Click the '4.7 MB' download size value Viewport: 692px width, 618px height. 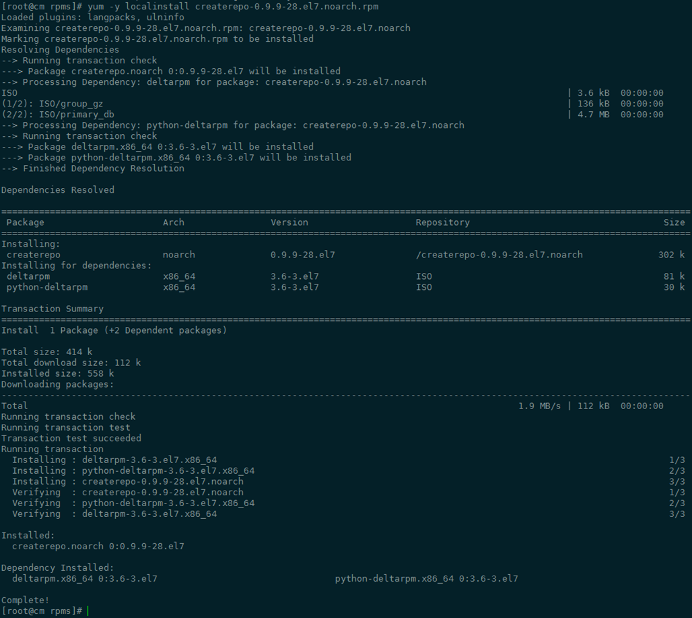pos(593,115)
